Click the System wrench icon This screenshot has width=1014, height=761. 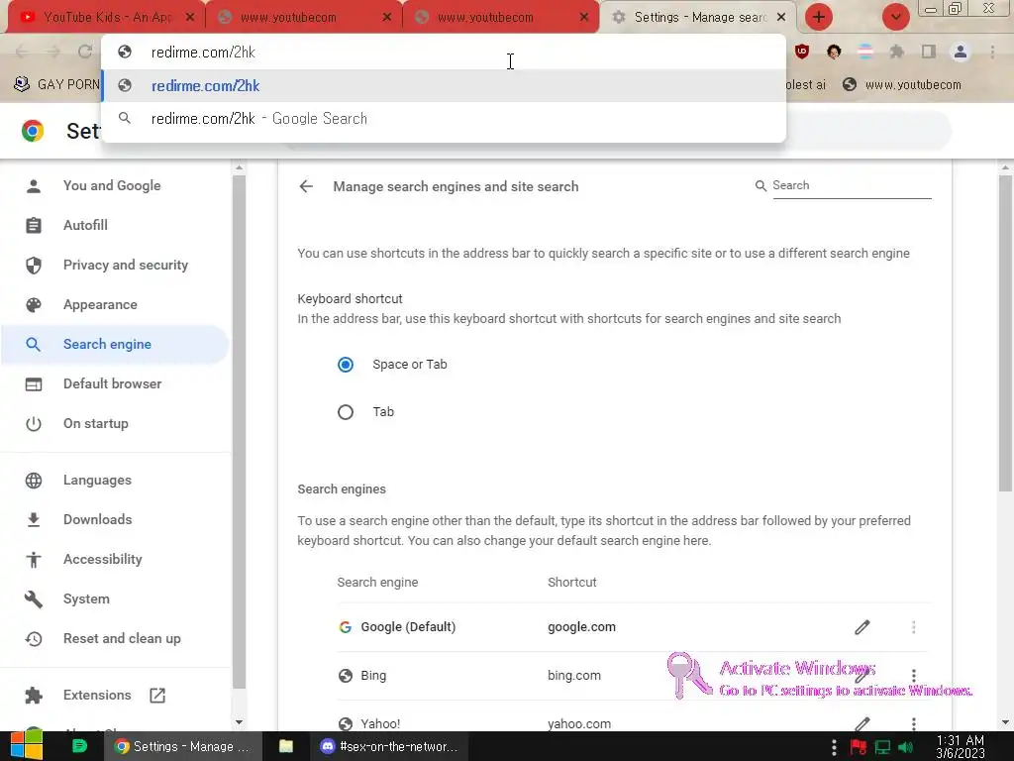(x=34, y=598)
